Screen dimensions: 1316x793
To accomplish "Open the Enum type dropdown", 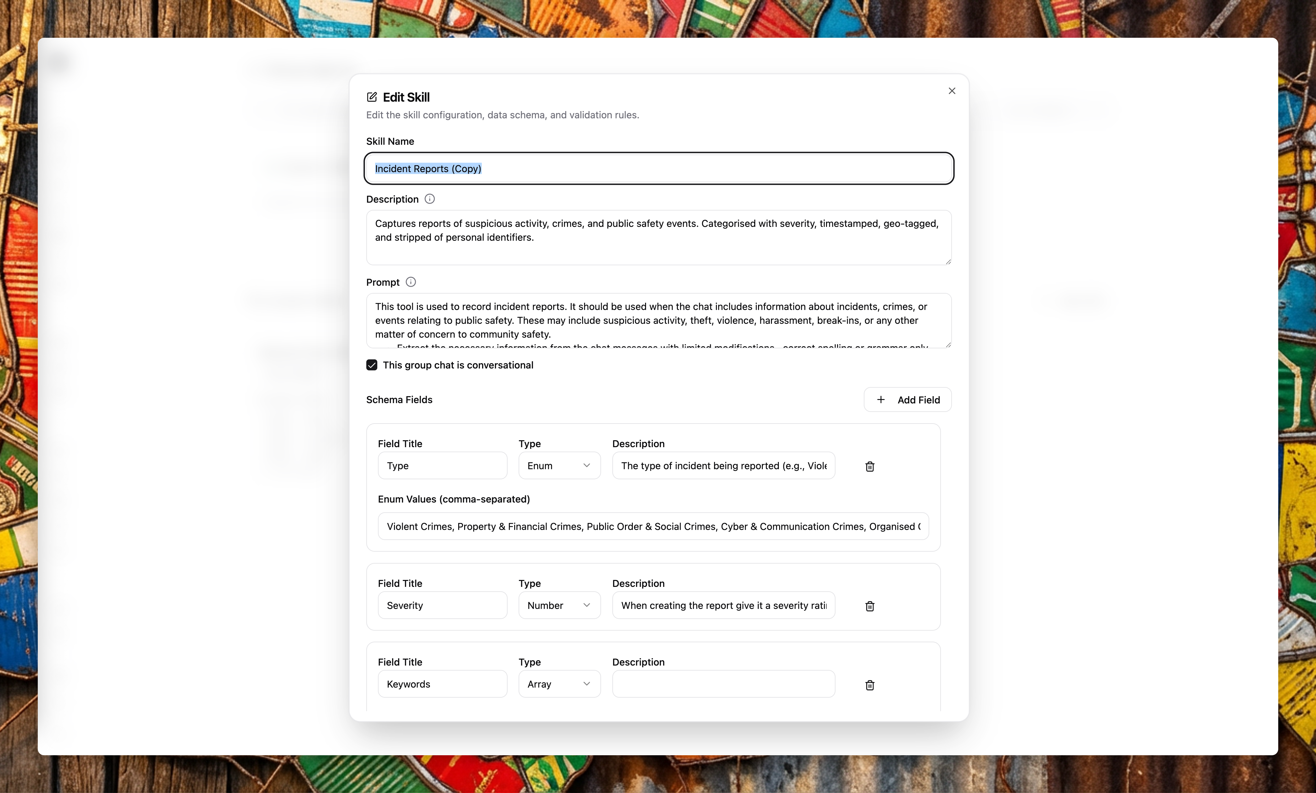I will coord(559,466).
